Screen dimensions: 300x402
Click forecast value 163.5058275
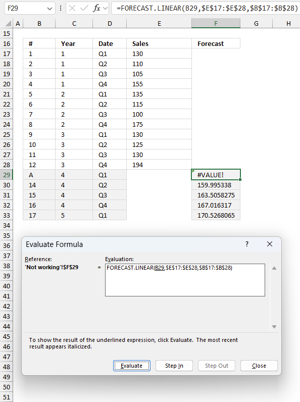(x=216, y=195)
